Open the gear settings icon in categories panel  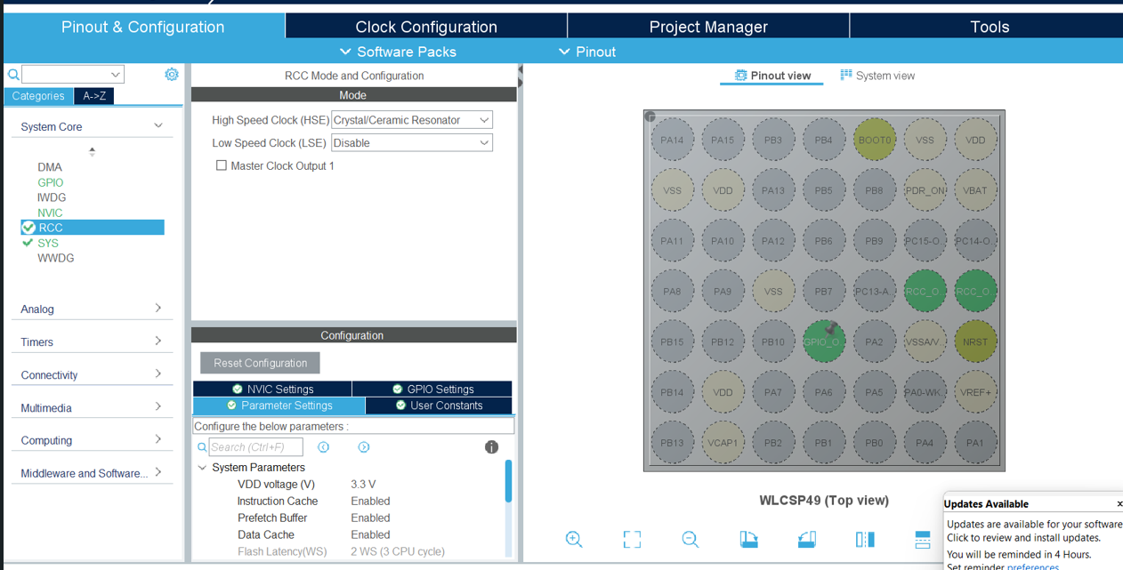[172, 75]
